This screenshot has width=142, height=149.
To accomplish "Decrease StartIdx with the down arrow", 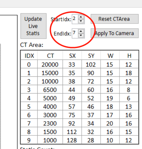I will point(81,21).
